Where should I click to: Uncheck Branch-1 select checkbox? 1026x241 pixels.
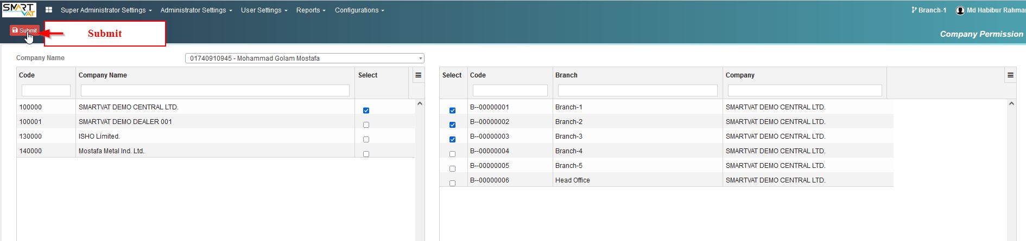(x=452, y=110)
